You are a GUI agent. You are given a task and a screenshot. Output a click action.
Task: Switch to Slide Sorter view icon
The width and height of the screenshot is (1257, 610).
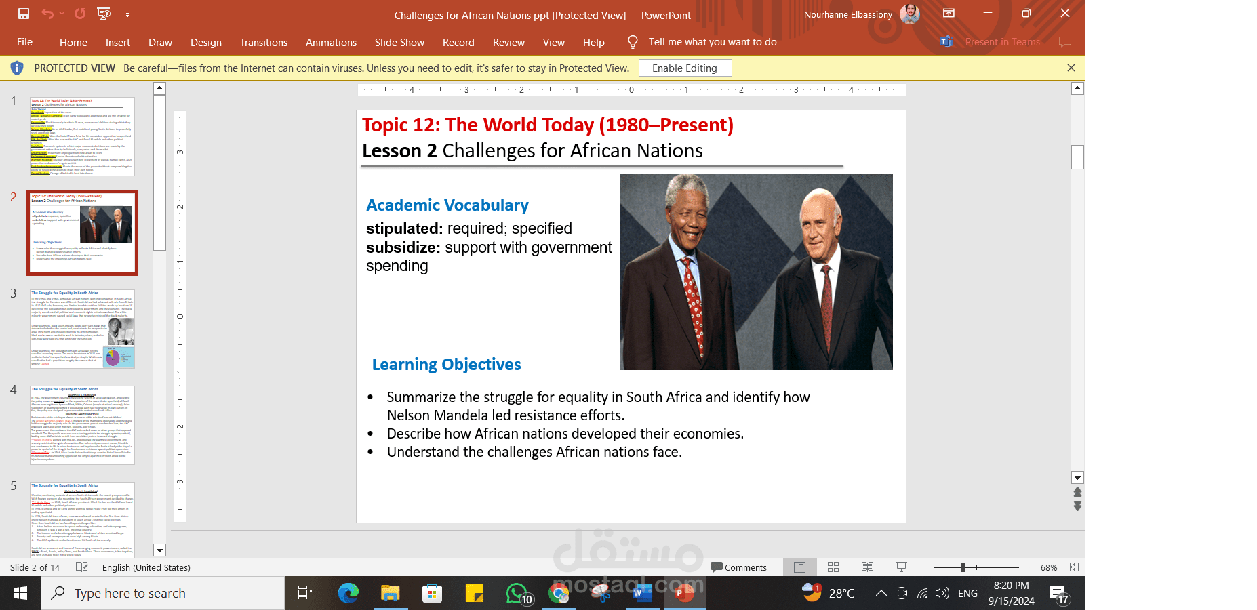point(833,567)
